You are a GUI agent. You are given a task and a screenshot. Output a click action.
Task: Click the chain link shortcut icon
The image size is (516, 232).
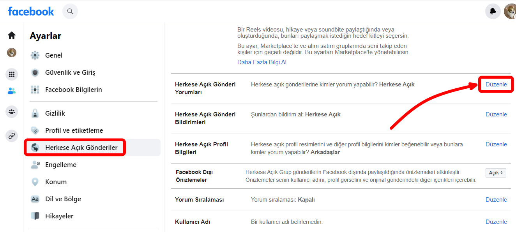(12, 136)
